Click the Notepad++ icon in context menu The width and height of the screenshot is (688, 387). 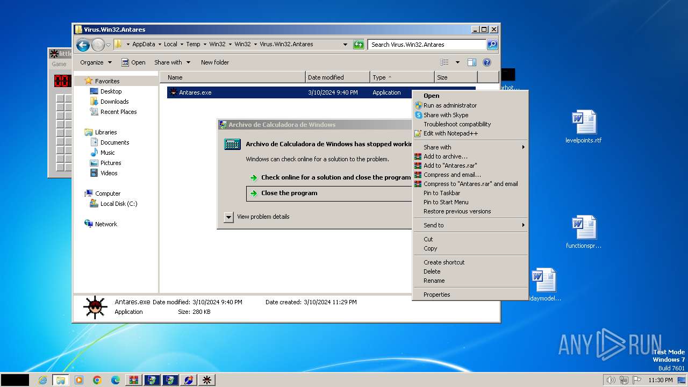pyautogui.click(x=418, y=133)
